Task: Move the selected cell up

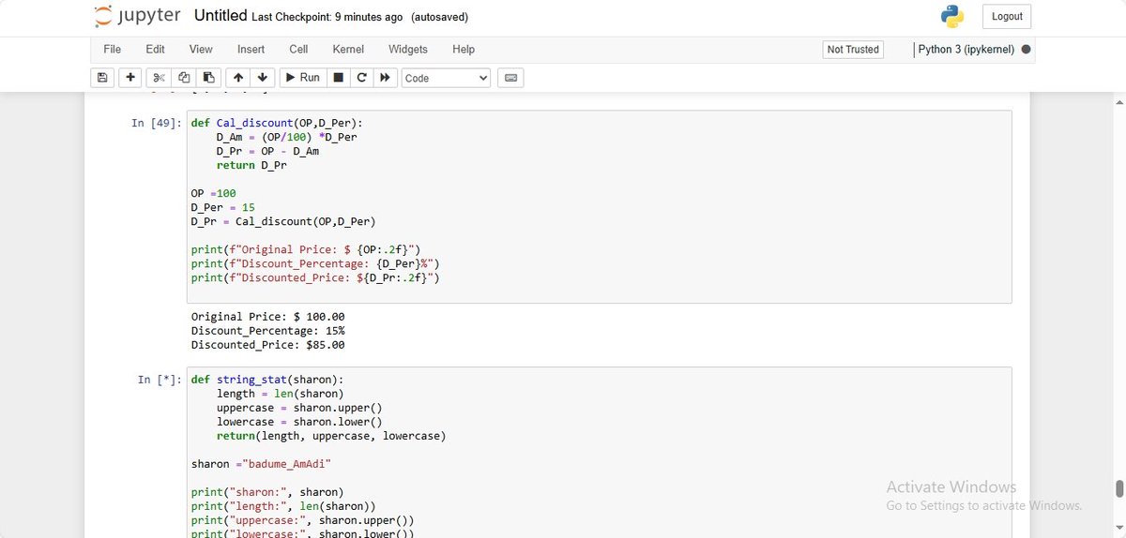Action: 238,78
